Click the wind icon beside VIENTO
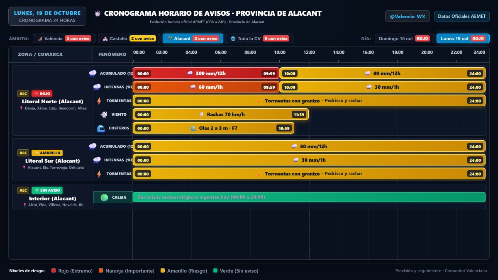 pyautogui.click(x=104, y=114)
